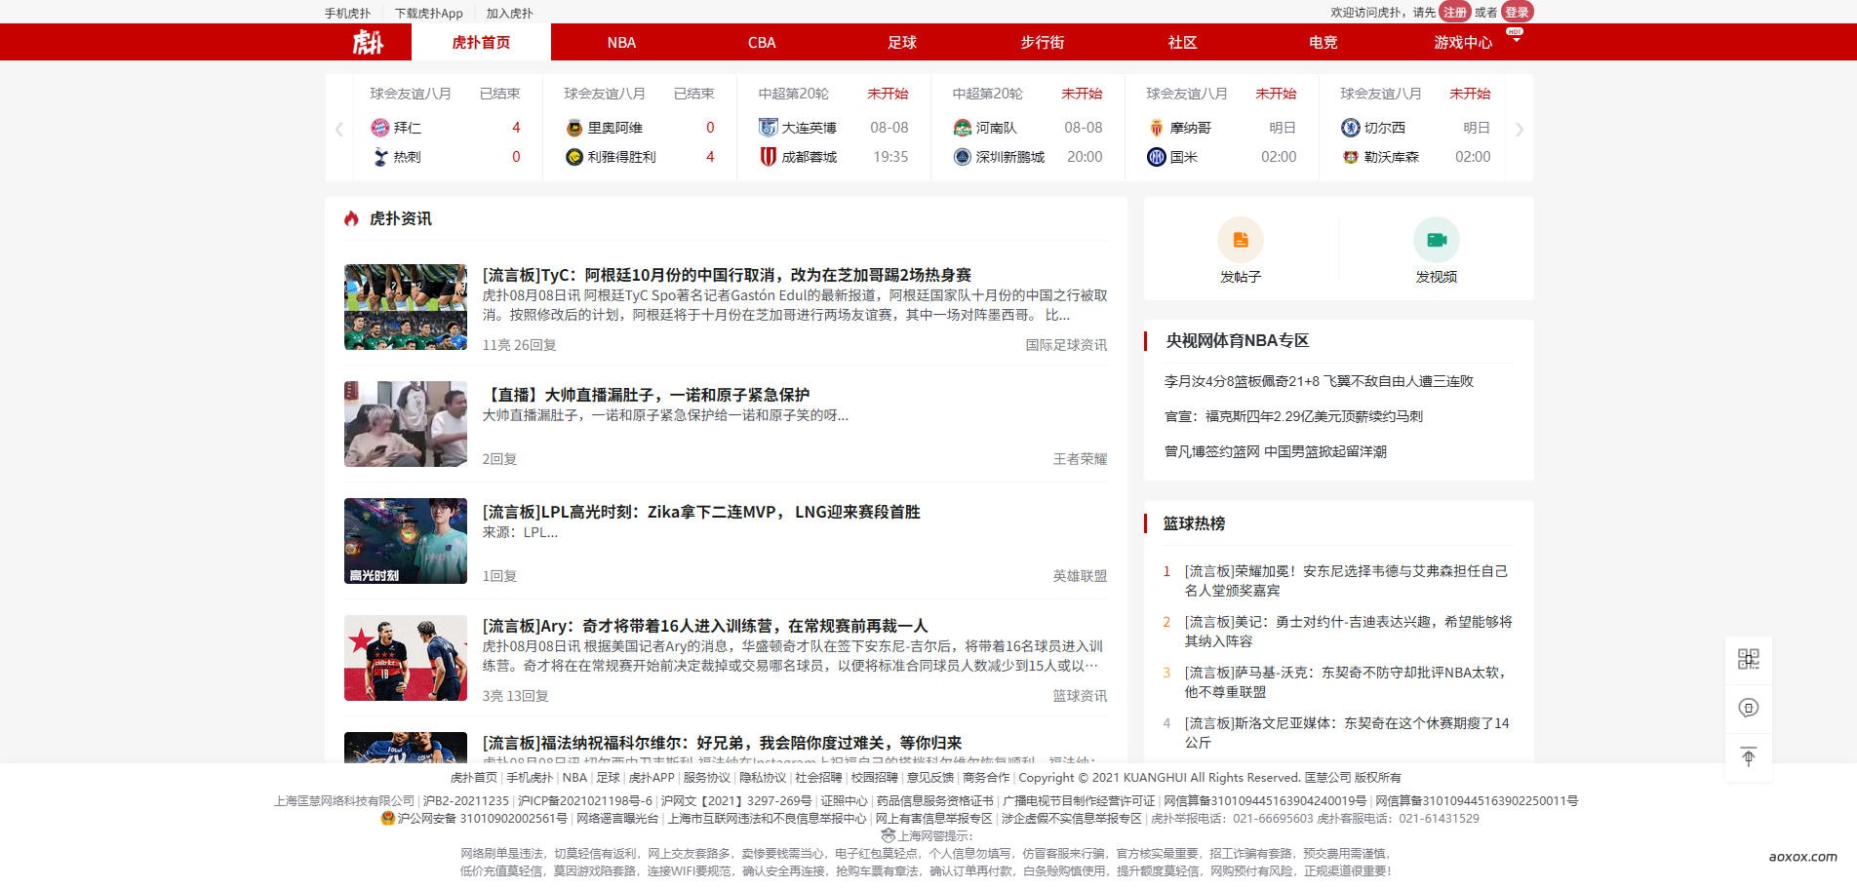
Task: Advance scores with the right carousel chevron
Action: 1520,128
